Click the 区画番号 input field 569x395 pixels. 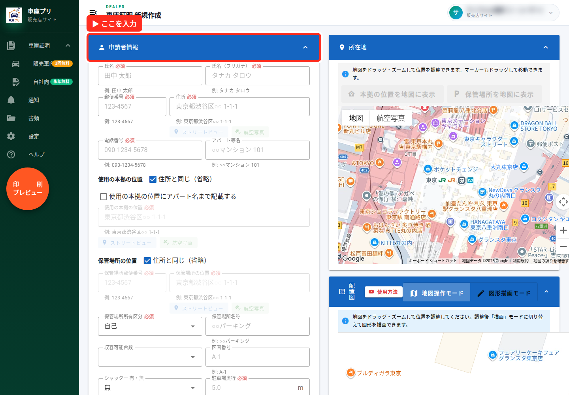click(x=258, y=357)
